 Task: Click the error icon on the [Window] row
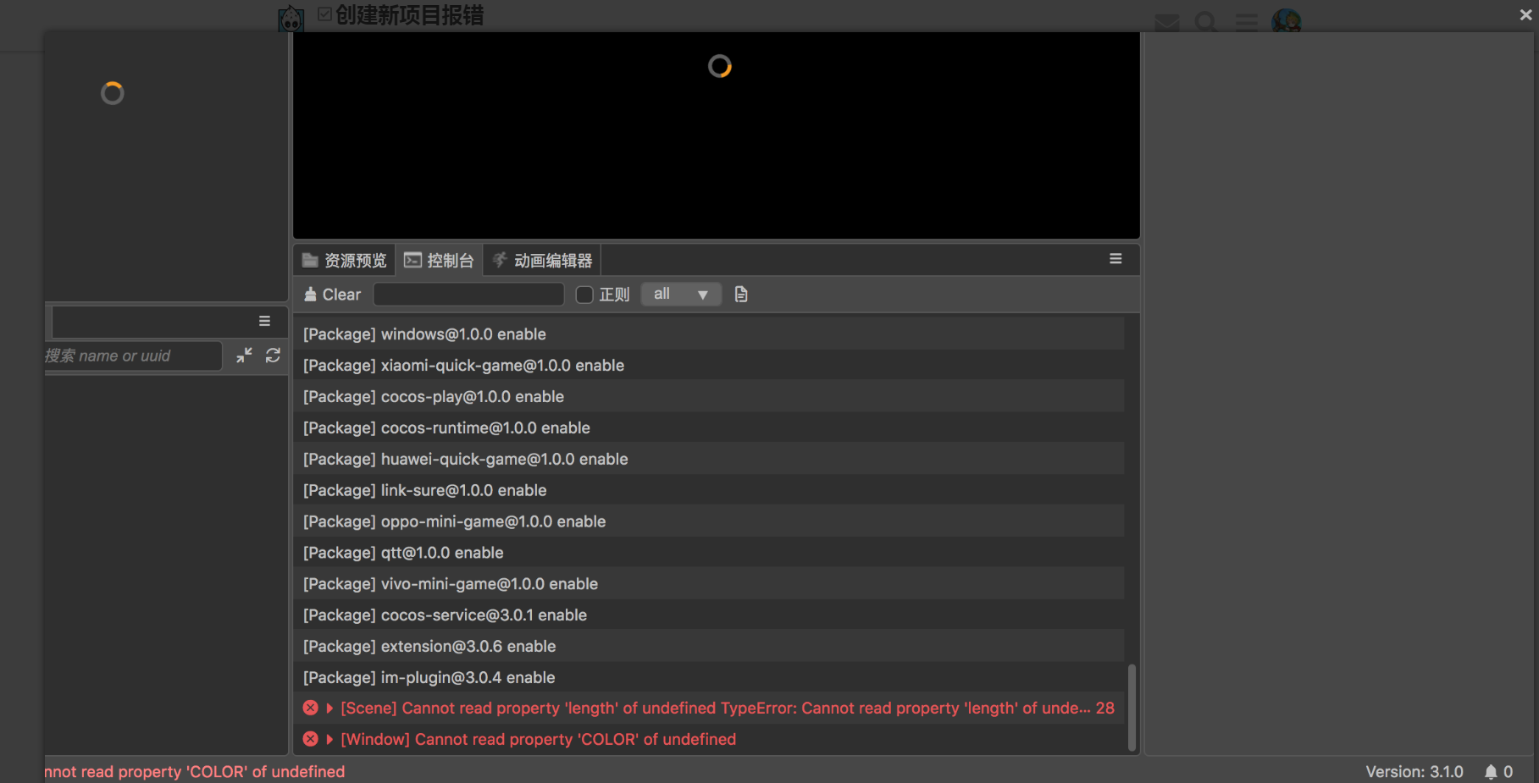click(x=311, y=740)
